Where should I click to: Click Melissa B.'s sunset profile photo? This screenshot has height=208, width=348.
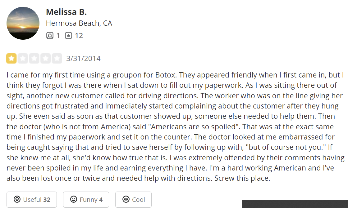click(23, 23)
